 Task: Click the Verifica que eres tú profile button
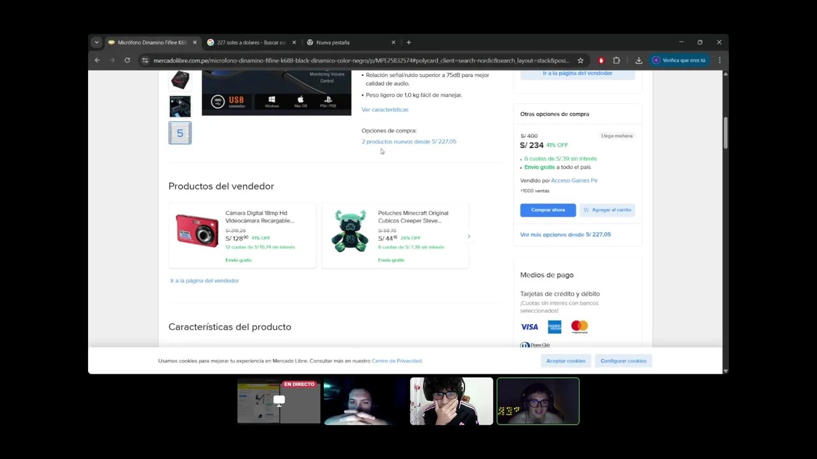pyautogui.click(x=679, y=61)
